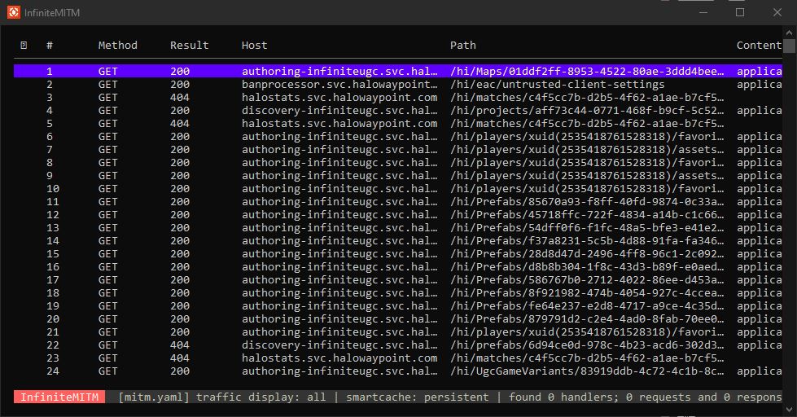The image size is (797, 417).
Task: Select the /hi/UgcGameVariants/83919ddb request path
Action: 587,371
